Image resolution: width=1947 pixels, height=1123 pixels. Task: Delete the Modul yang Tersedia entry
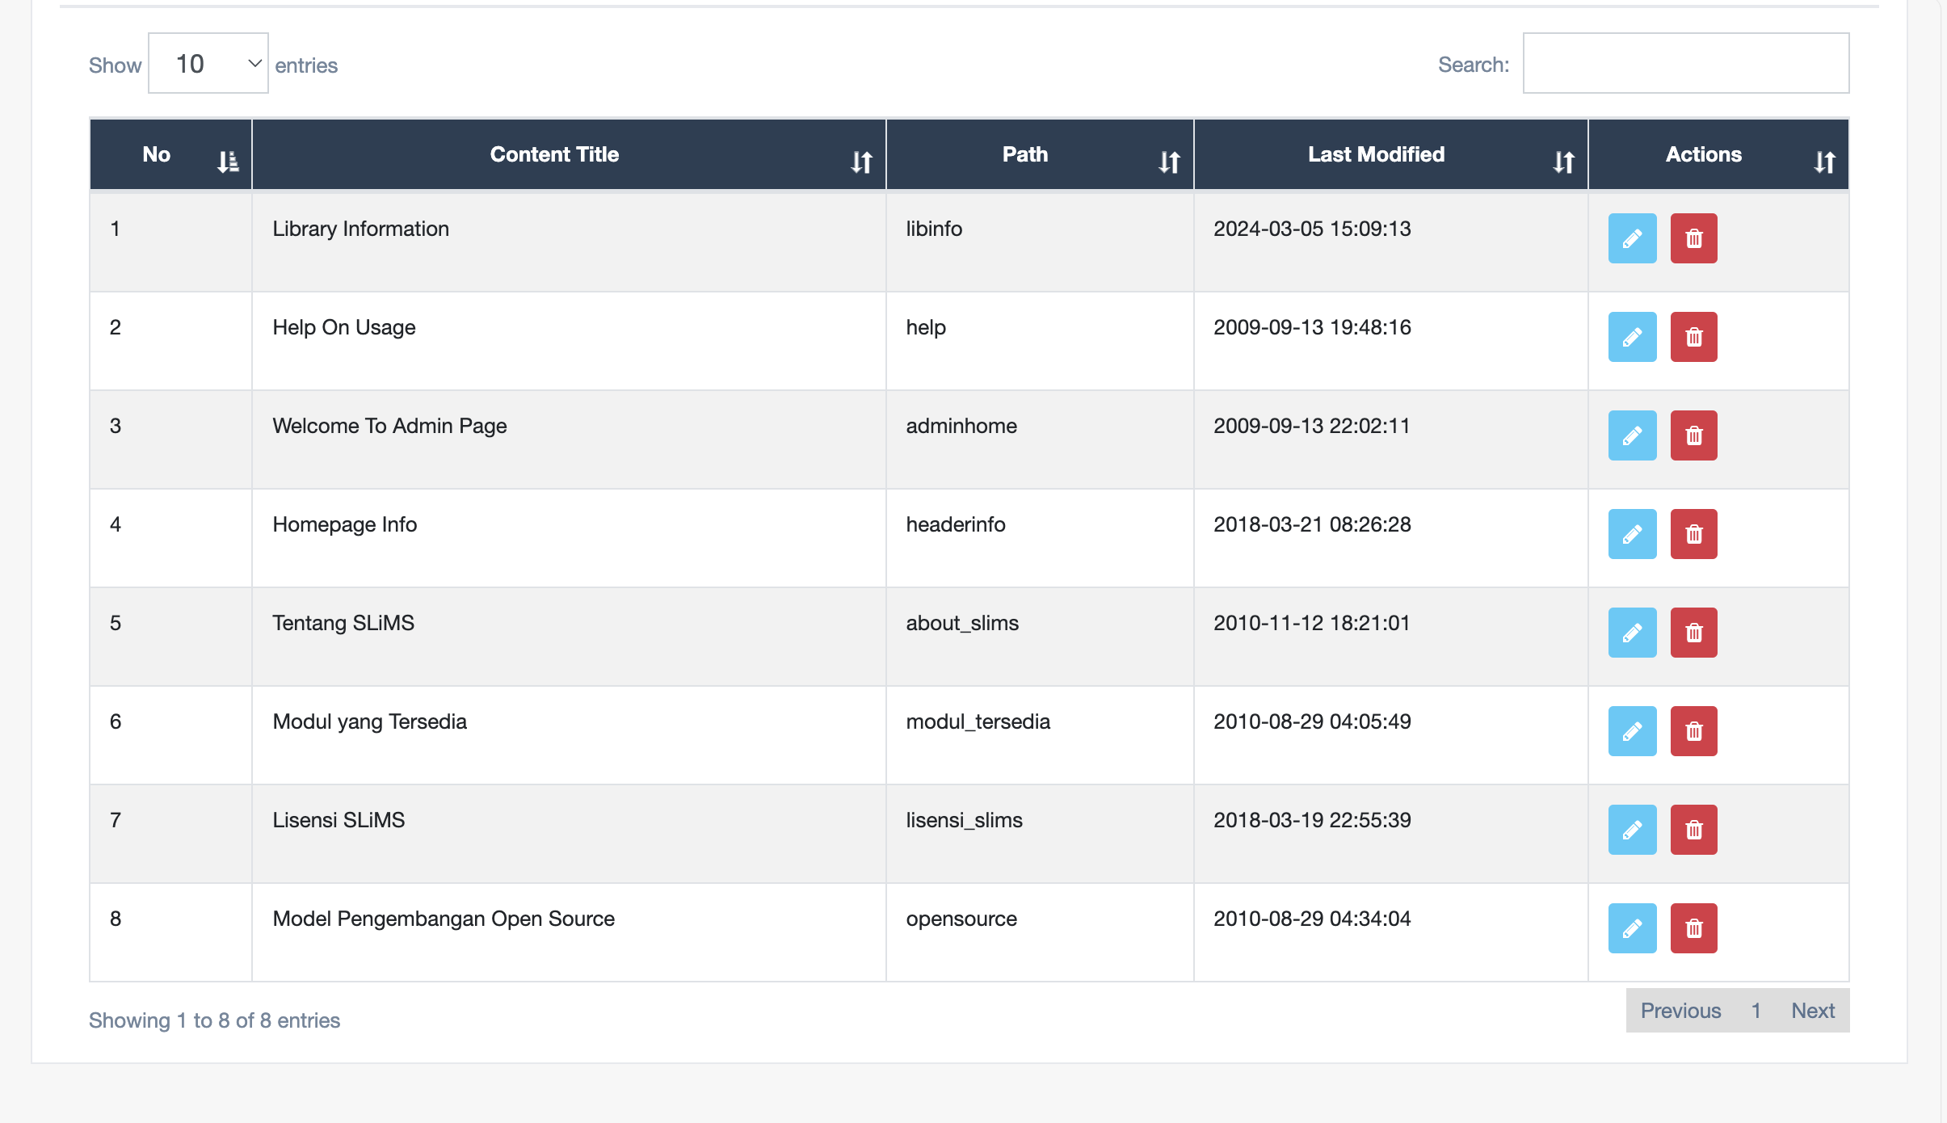(x=1693, y=731)
